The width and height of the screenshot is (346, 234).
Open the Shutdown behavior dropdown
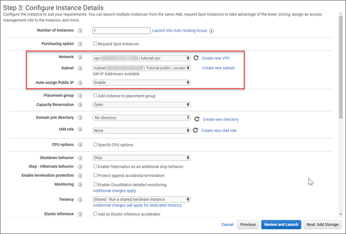pos(142,158)
